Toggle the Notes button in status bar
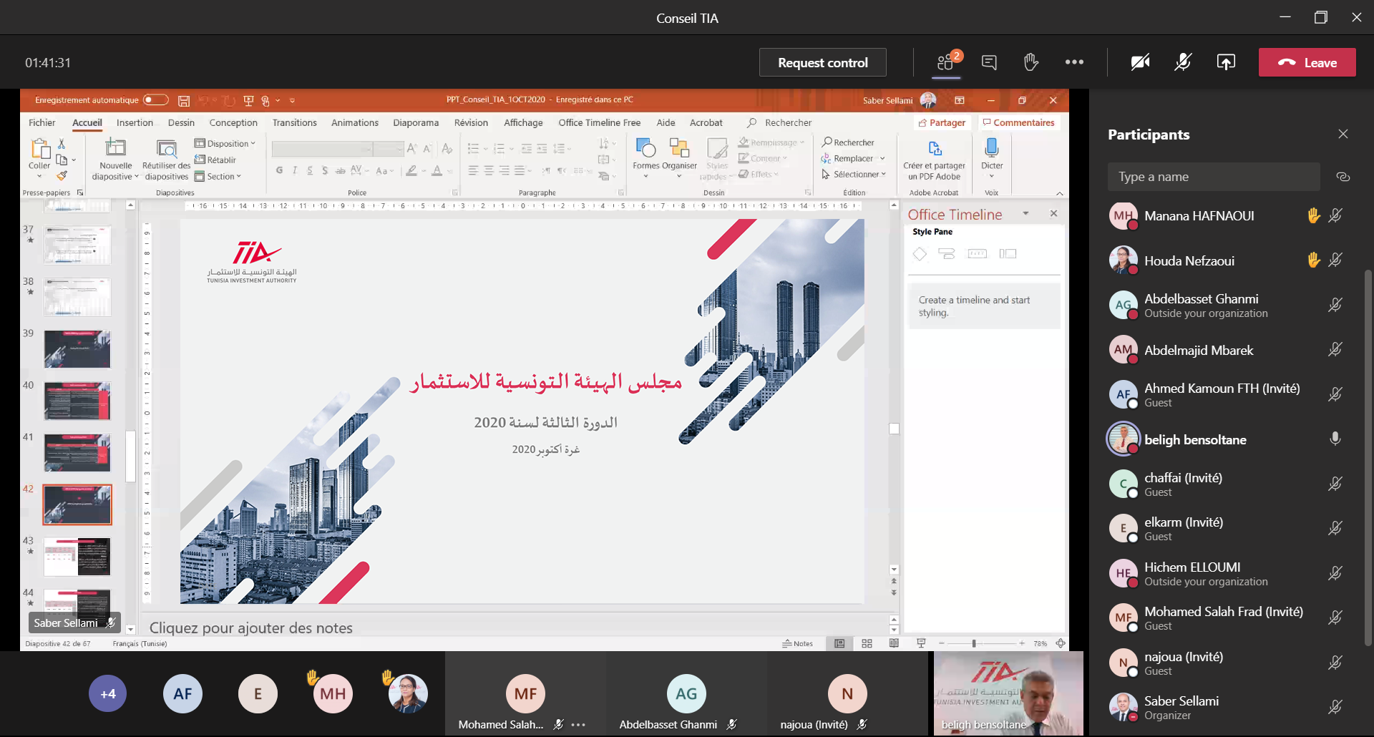Viewport: 1374px width, 737px height. point(797,643)
